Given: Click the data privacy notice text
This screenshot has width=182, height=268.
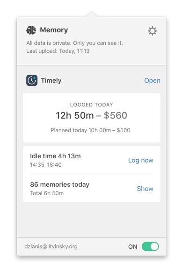Looking at the screenshot, I should tap(74, 43).
